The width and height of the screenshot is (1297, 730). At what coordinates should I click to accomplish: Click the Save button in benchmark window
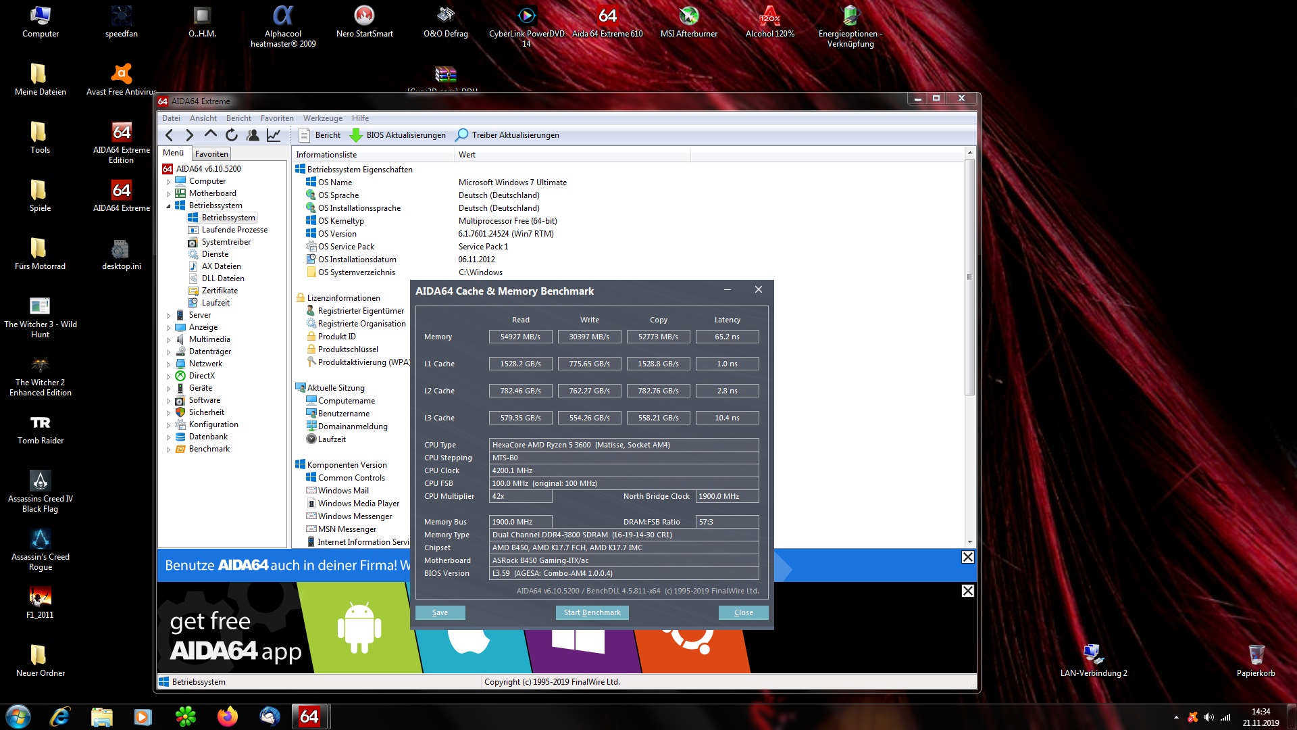pos(440,612)
